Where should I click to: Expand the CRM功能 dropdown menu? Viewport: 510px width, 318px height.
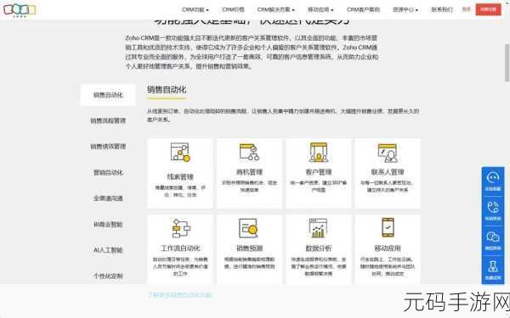[195, 9]
